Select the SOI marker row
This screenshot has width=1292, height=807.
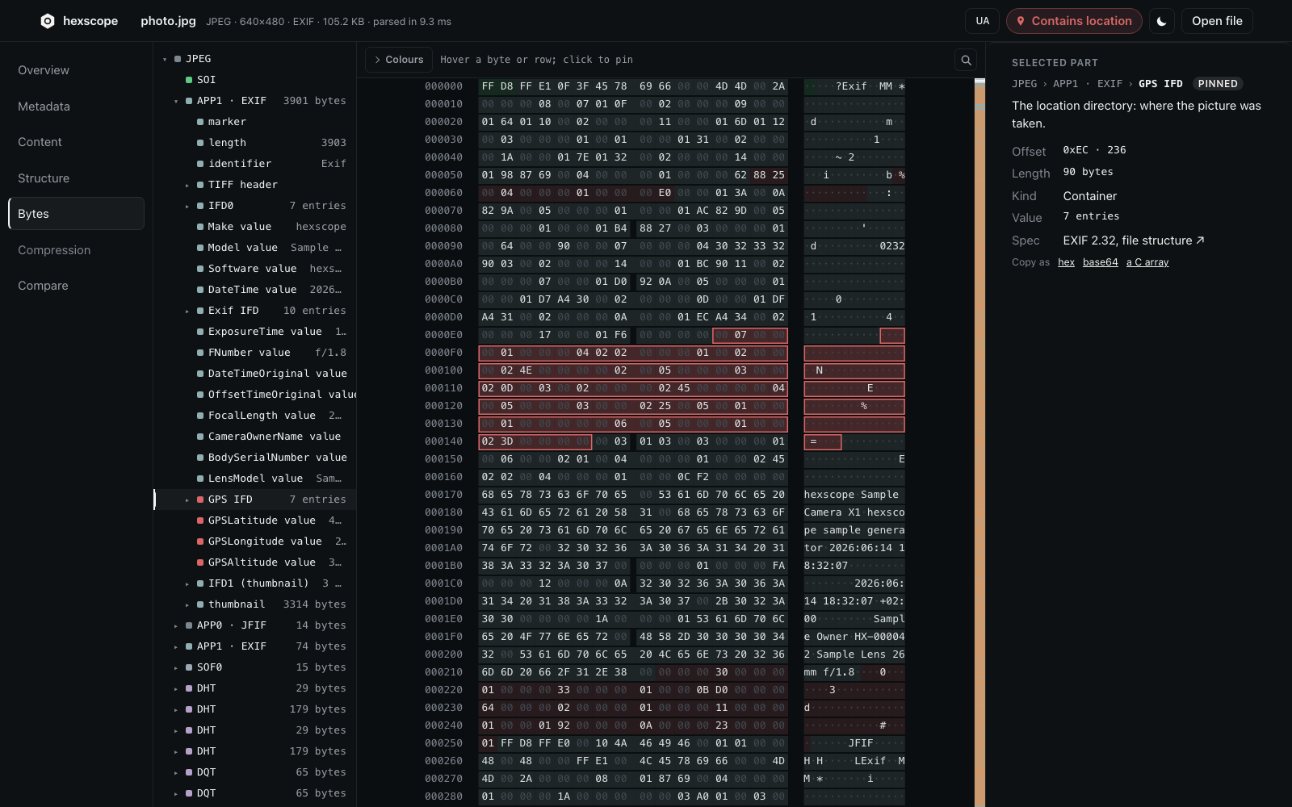(255, 80)
